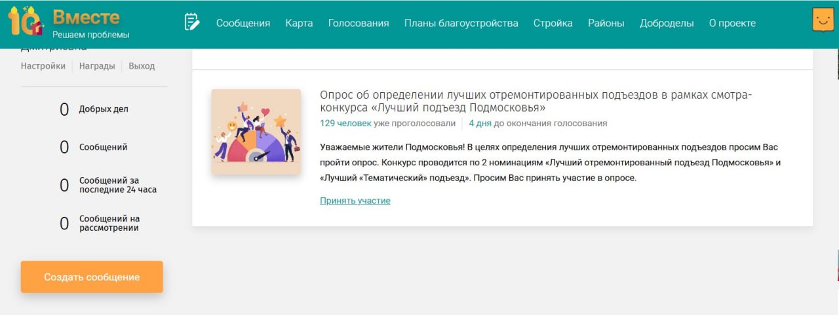Select the Сообщений на рассмотрении counter
This screenshot has width=839, height=315.
coord(109,224)
